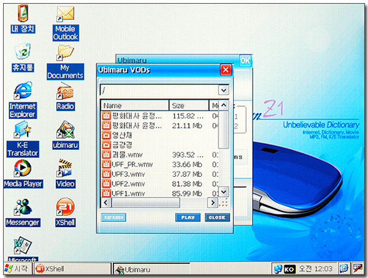Click the 괴물.wmv file icon
The image size is (368, 278).
coord(106,155)
